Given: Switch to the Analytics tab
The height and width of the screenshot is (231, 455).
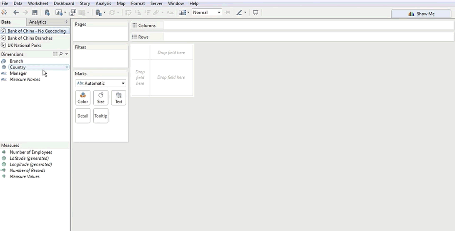Looking at the screenshot, I should (38, 22).
